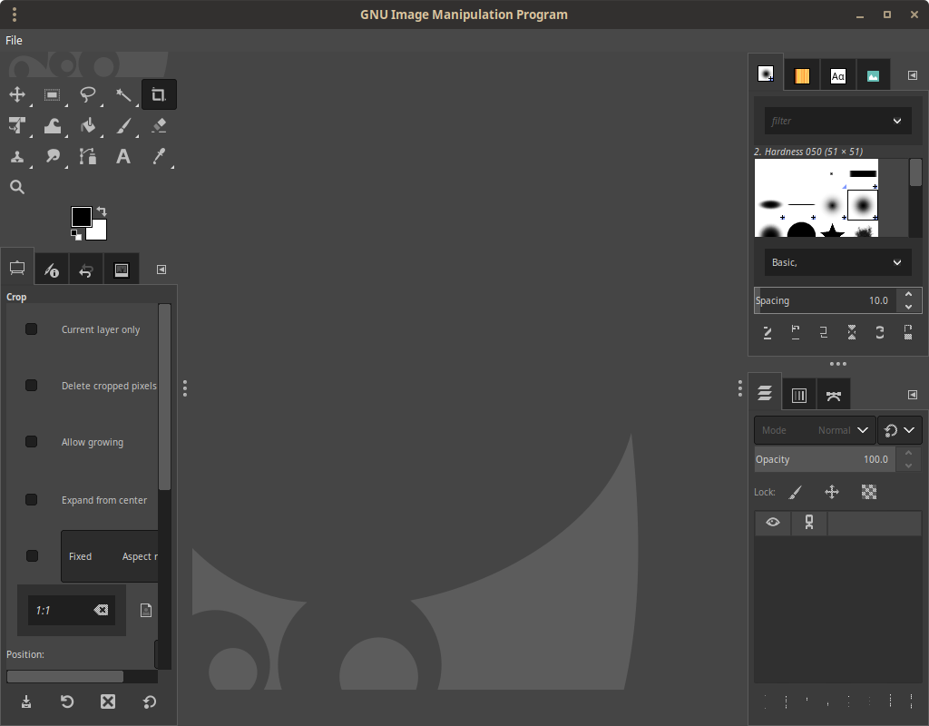
Task: Reset colors to default black and white
Action: pos(76,235)
